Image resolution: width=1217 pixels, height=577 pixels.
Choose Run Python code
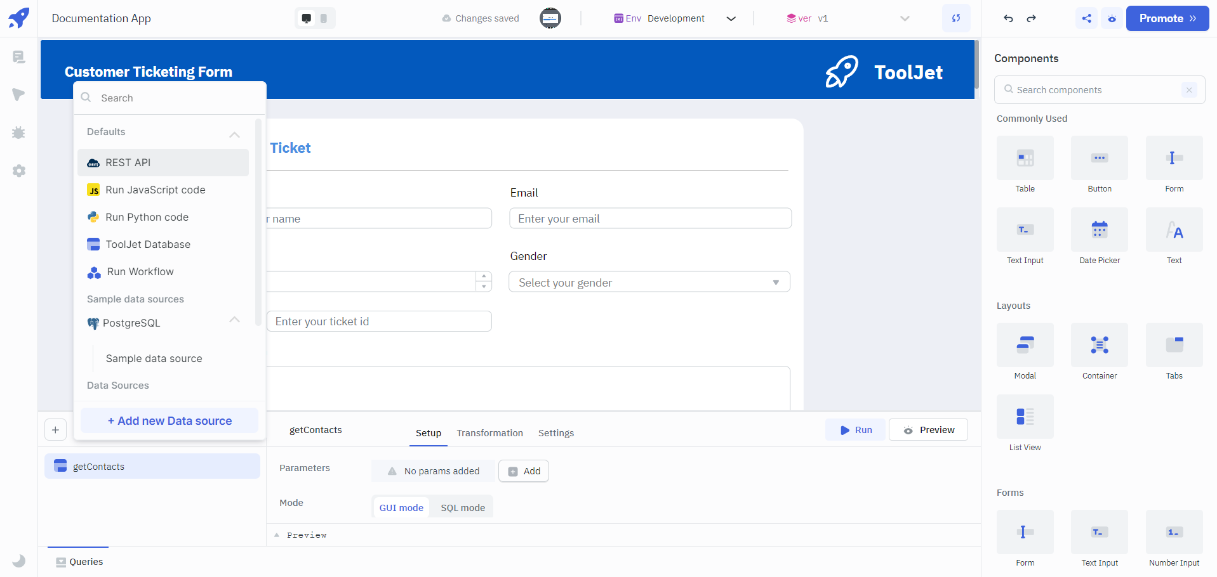(163, 217)
